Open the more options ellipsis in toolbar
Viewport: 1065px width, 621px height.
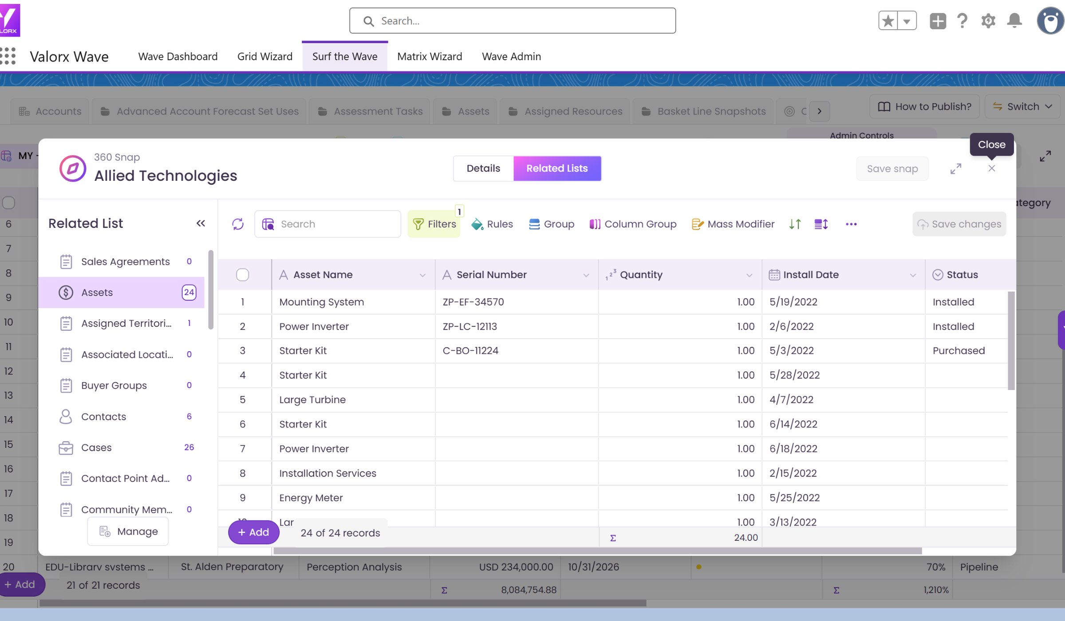point(851,224)
